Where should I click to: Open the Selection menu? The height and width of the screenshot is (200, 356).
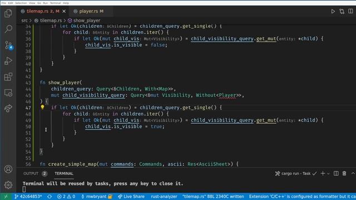coord(21,3)
